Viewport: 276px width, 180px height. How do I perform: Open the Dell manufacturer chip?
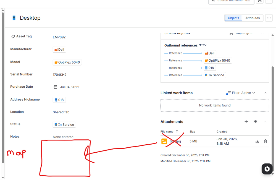tap(59, 49)
